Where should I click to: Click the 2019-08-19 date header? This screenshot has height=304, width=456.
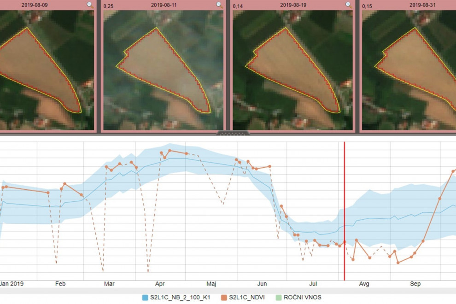pyautogui.click(x=293, y=5)
